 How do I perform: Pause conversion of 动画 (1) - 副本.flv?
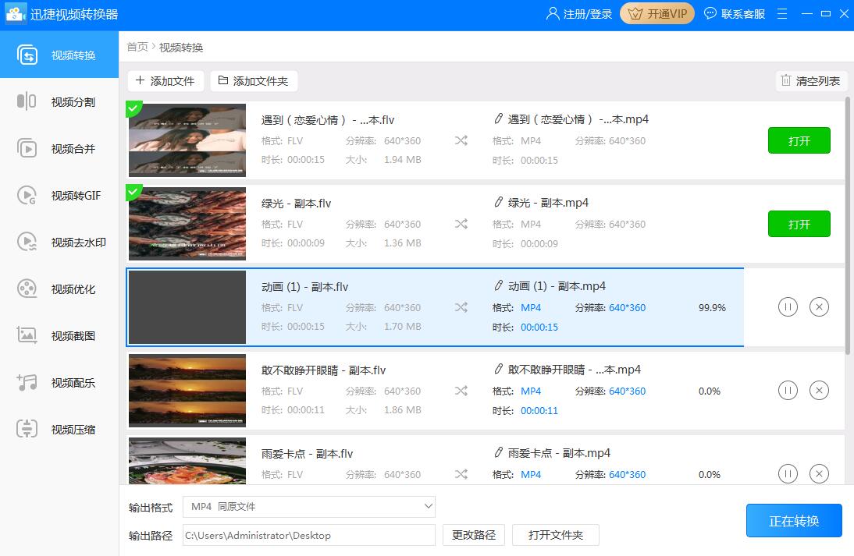point(788,306)
